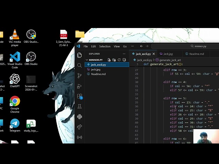Expand the hidden menu items ellipsis
Viewport: 219px width, 164px height.
(x=132, y=46)
